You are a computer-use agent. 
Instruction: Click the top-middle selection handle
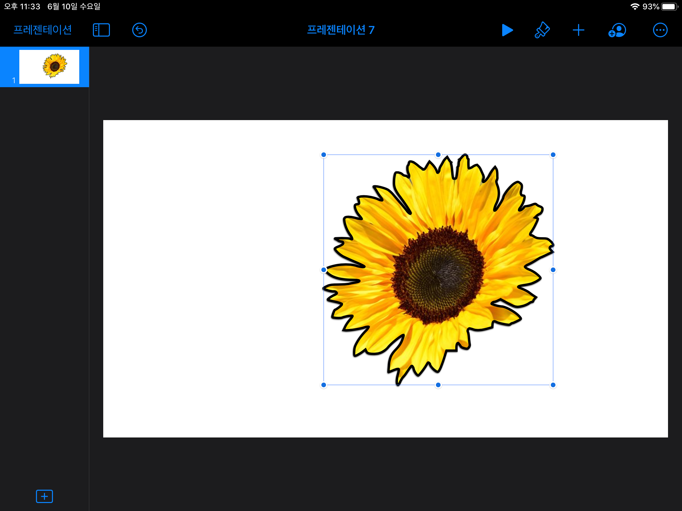pyautogui.click(x=438, y=155)
